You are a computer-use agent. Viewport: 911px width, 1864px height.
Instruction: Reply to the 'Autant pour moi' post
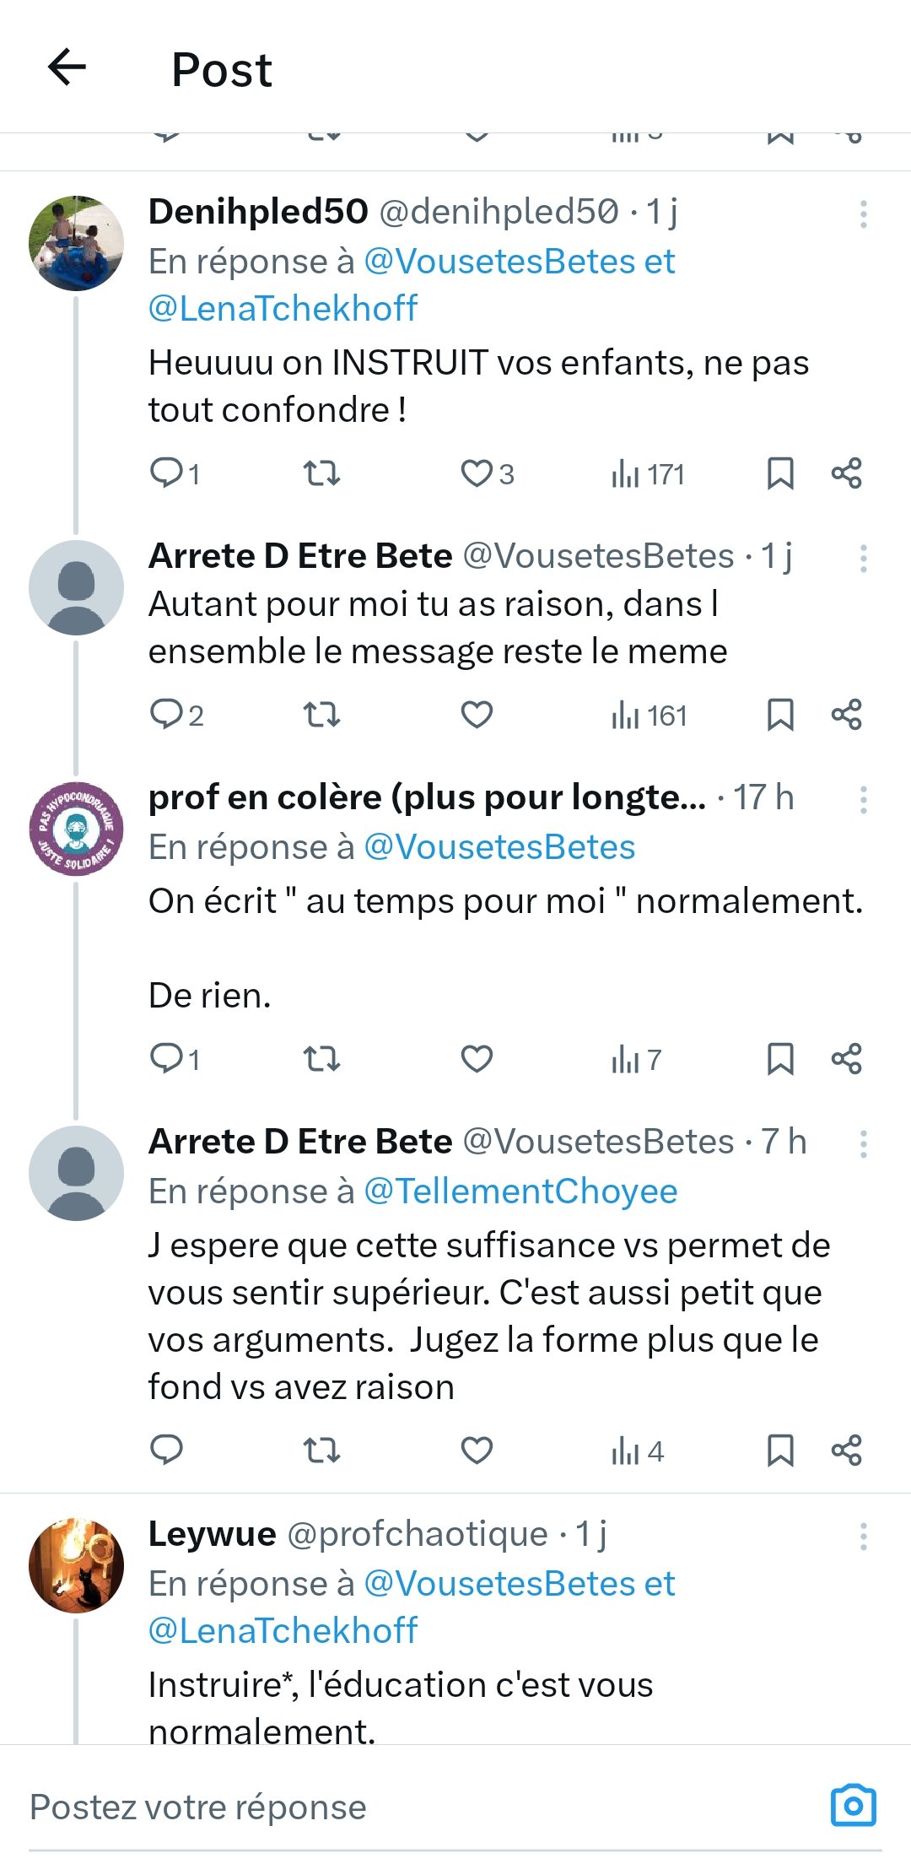coord(166,715)
